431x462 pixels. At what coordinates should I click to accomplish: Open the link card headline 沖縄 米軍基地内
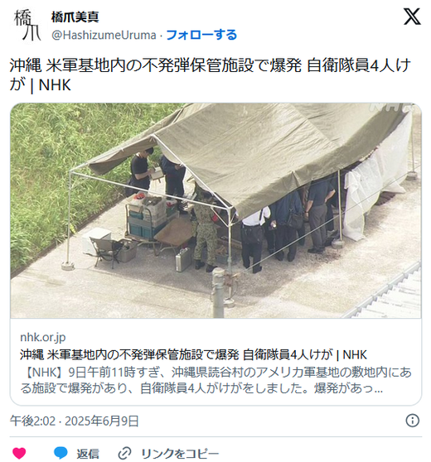click(x=193, y=354)
